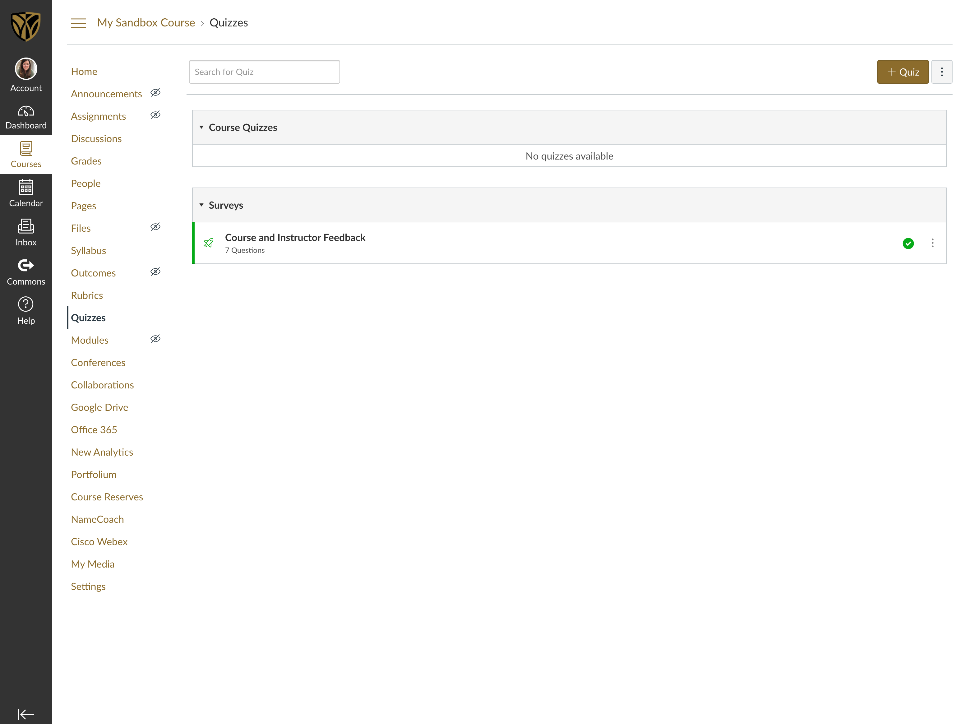Click hidden-eye icon next to Modules
This screenshot has width=965, height=724.
click(x=155, y=339)
